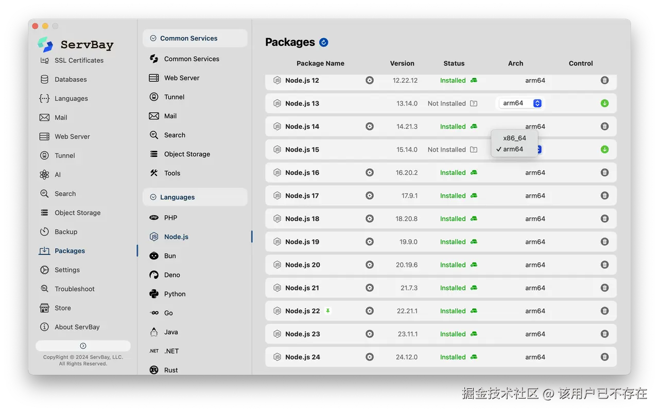
Task: Click the Package Name column header
Action: click(x=320, y=63)
